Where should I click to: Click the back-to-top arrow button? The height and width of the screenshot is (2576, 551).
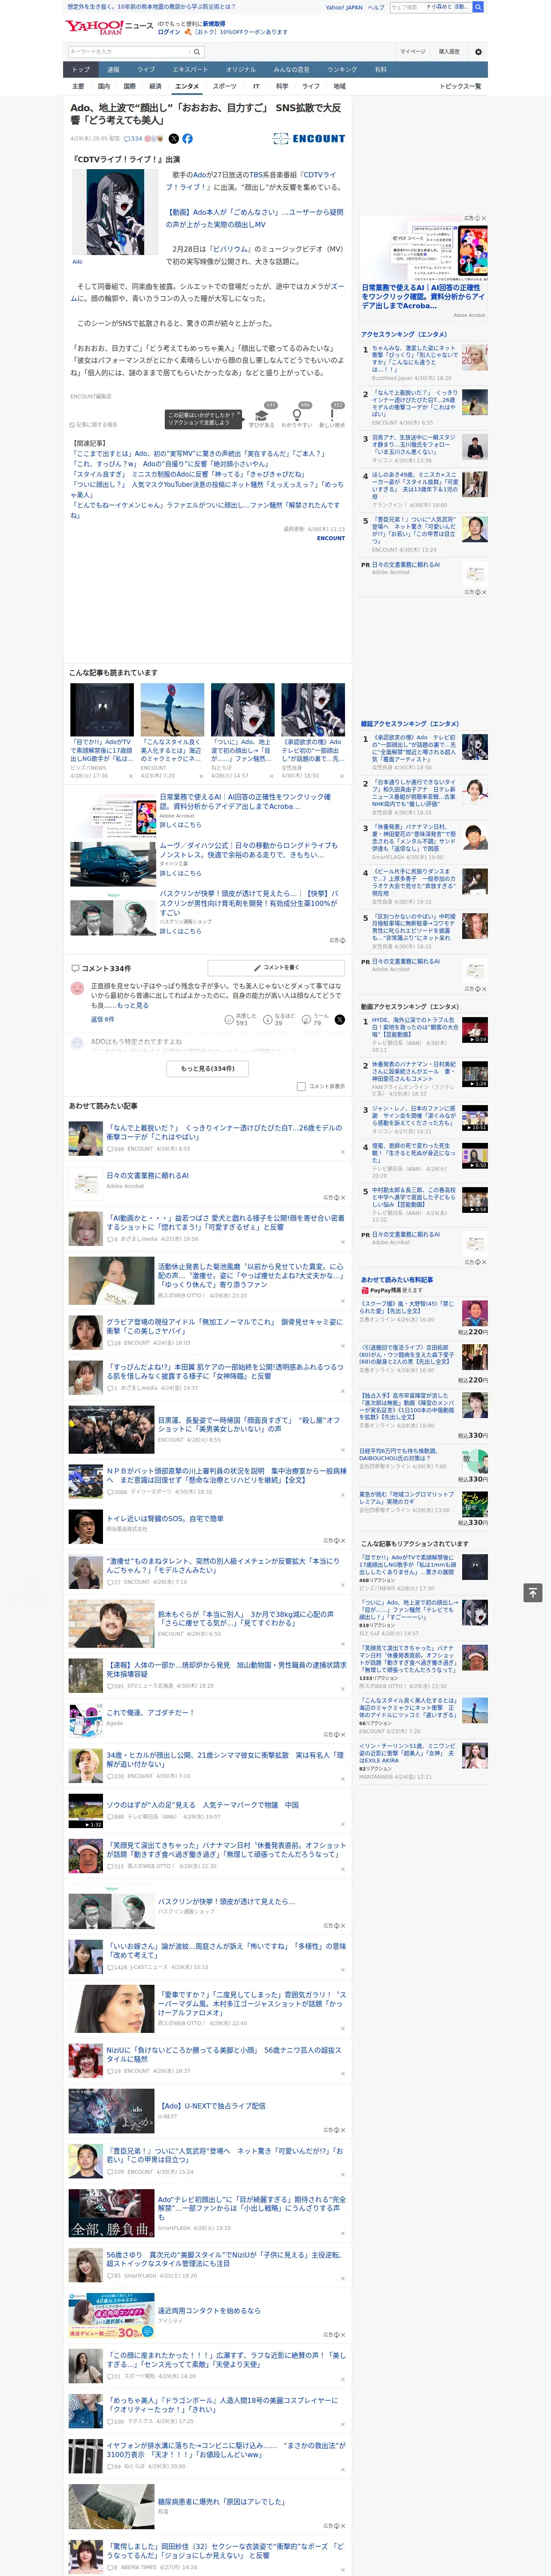pyautogui.click(x=533, y=1592)
